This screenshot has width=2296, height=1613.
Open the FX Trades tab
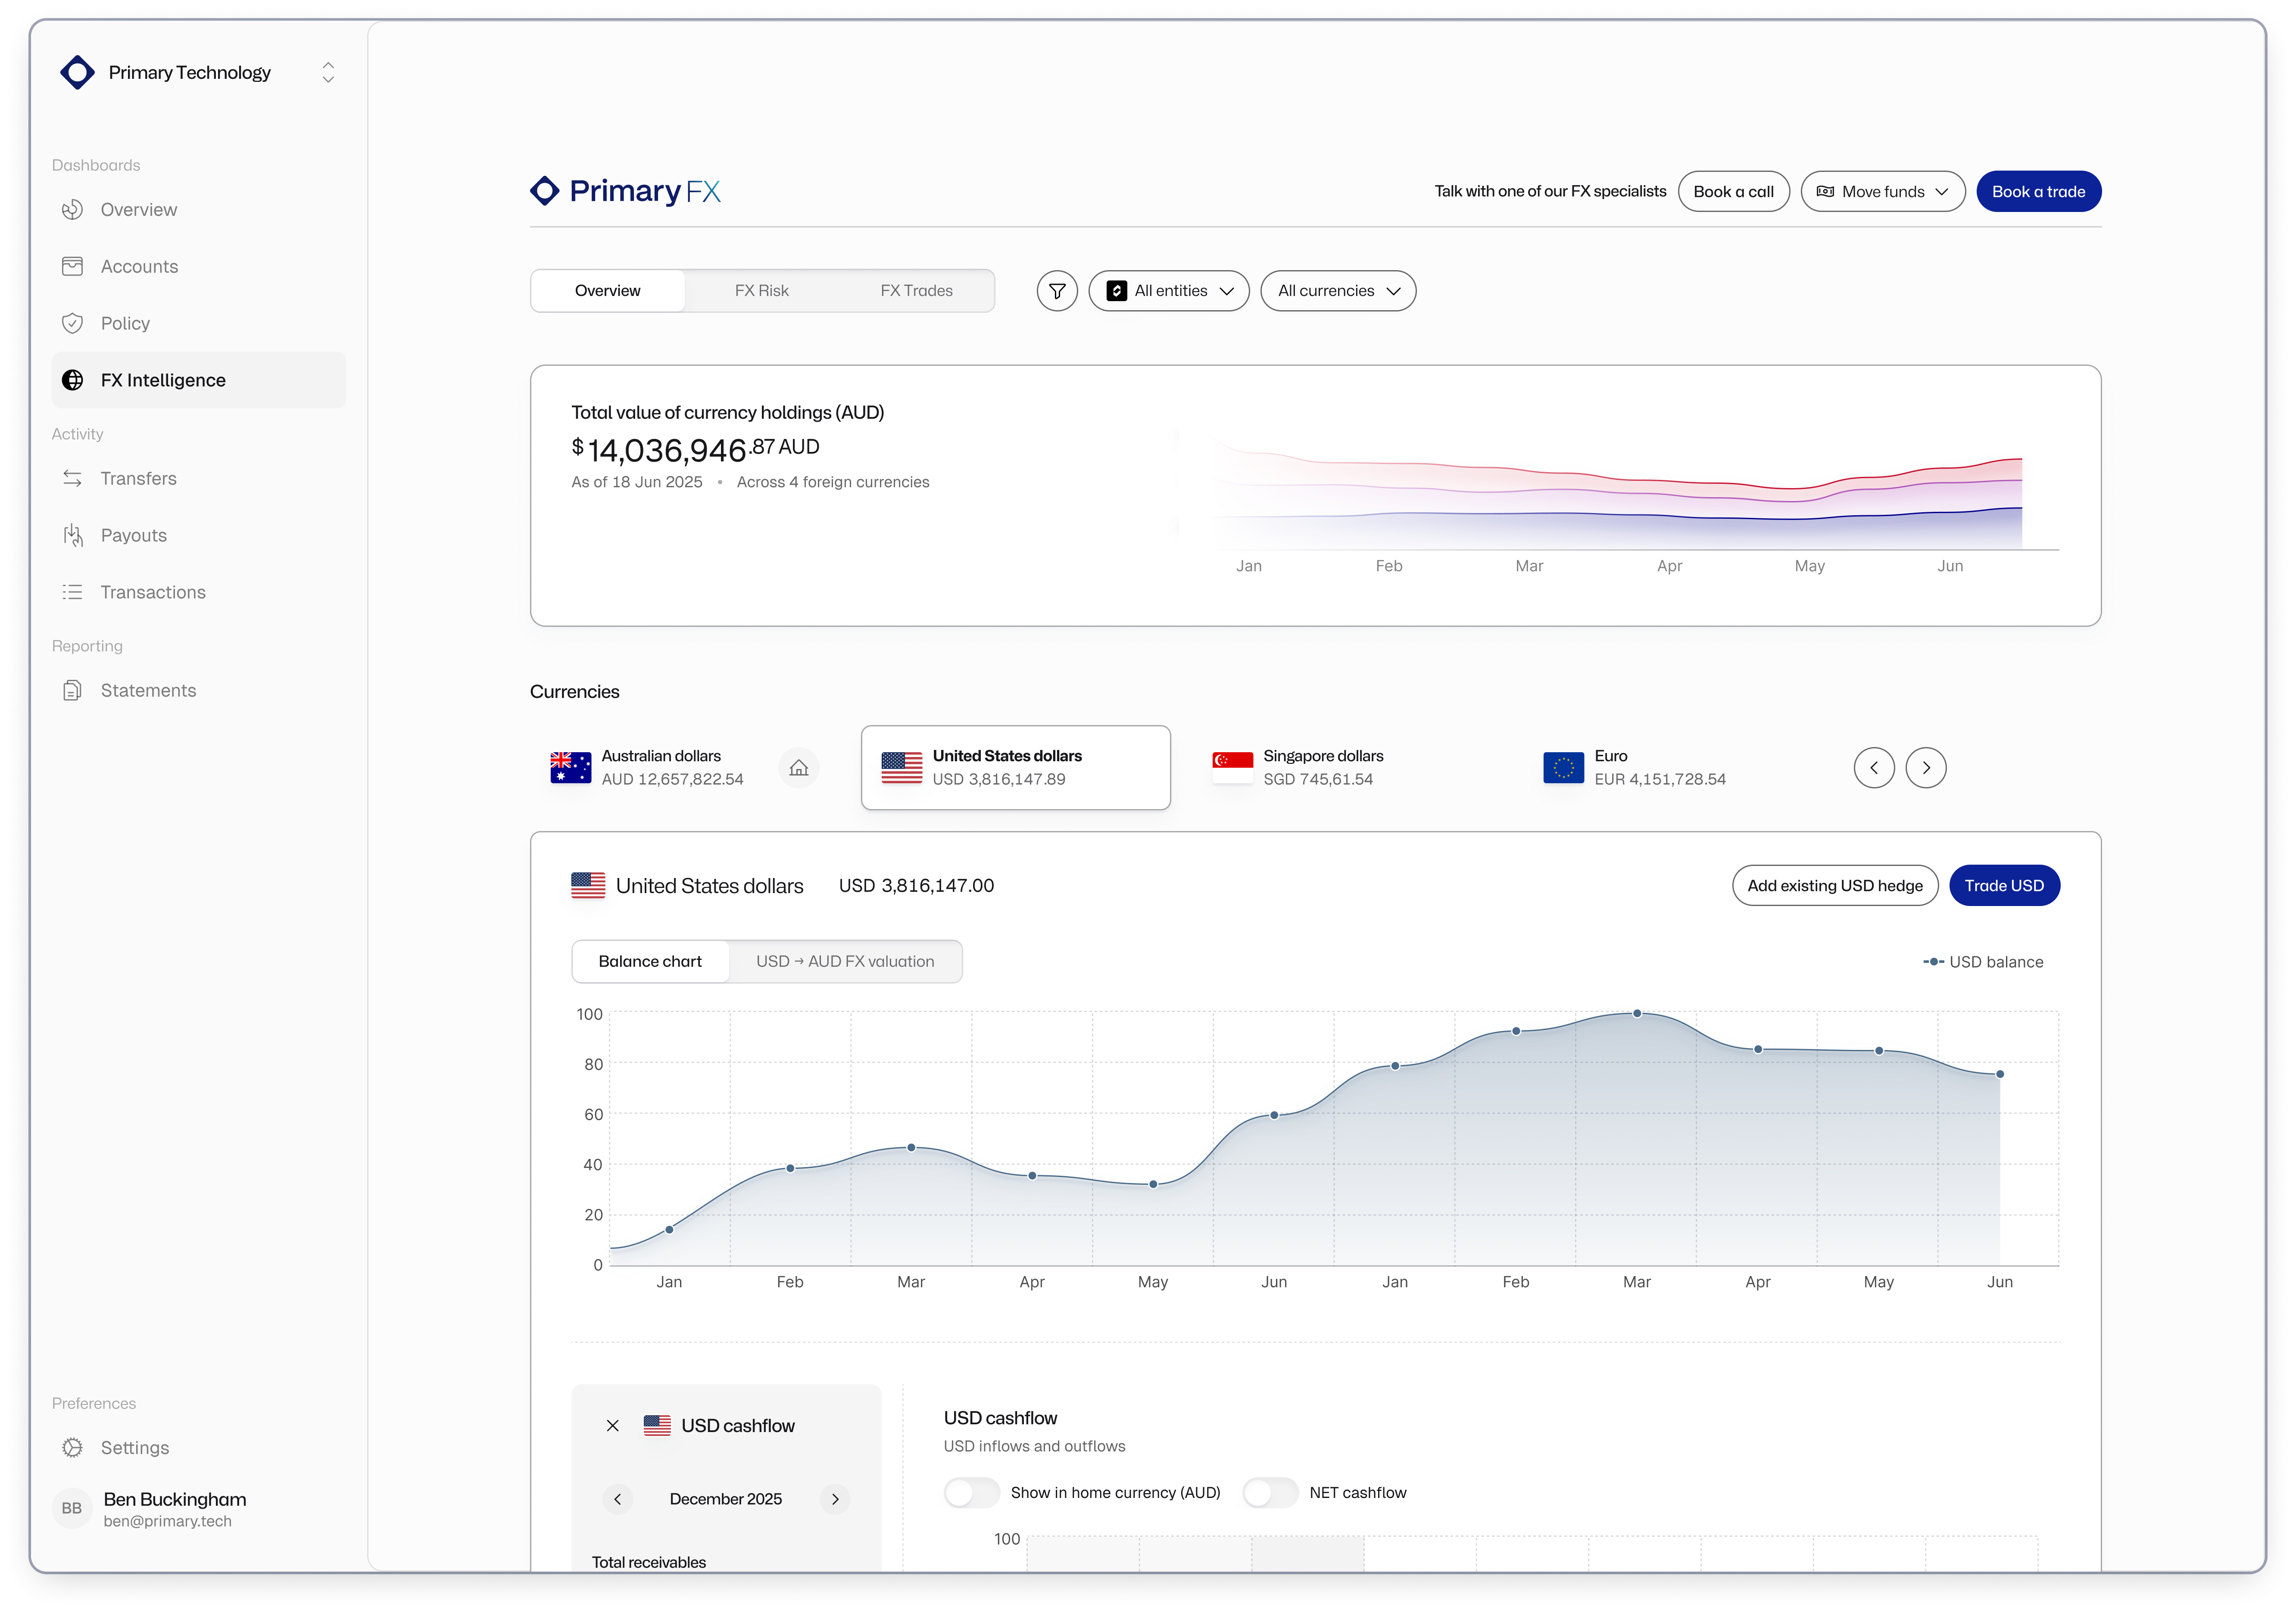click(916, 291)
